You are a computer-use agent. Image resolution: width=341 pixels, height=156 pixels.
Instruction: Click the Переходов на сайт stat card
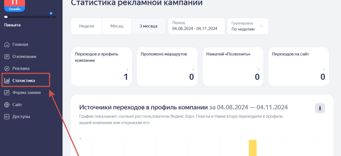point(299,66)
